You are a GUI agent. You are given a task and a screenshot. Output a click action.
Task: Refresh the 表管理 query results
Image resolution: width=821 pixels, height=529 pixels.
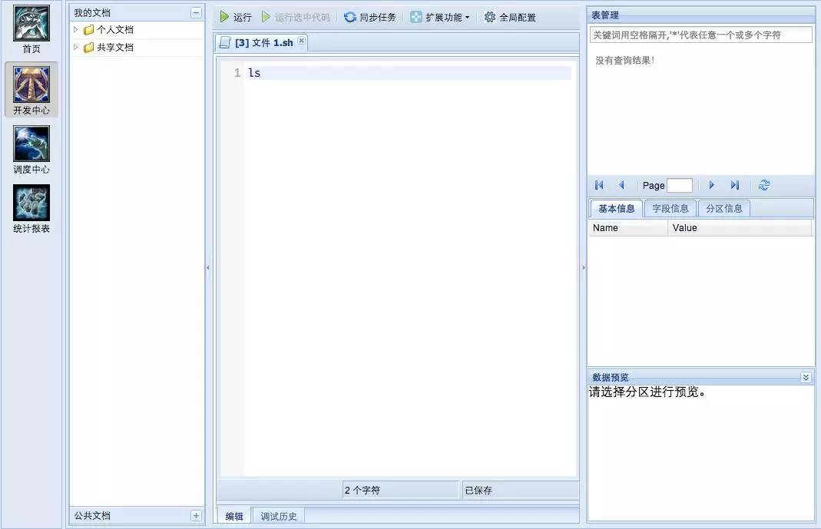coord(764,185)
